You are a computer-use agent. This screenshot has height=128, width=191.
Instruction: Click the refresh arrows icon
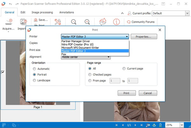tap(103, 22)
